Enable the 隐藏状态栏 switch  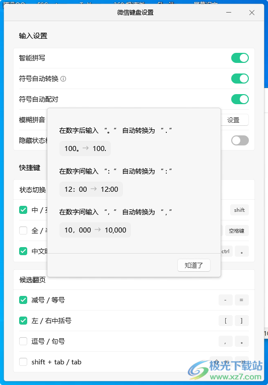click(240, 140)
